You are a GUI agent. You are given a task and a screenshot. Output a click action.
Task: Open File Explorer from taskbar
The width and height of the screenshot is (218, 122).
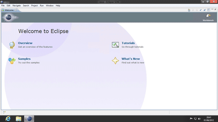click(x=18, y=119)
